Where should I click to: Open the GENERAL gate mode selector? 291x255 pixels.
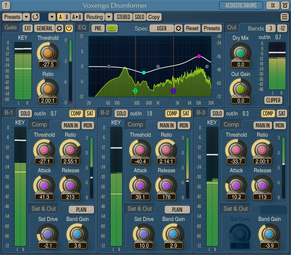tap(44, 28)
